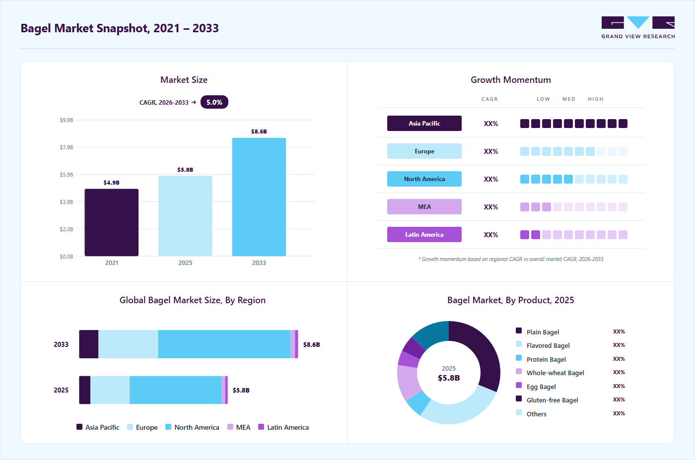Click the MED column header
The height and width of the screenshot is (460, 695).
pos(569,99)
